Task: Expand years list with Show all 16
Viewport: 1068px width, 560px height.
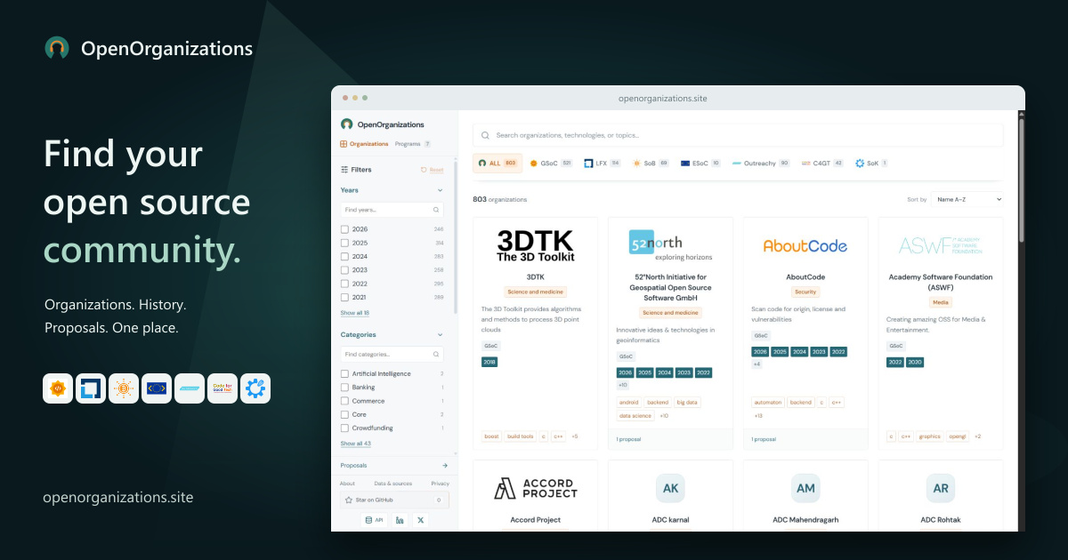Action: pyautogui.click(x=354, y=313)
